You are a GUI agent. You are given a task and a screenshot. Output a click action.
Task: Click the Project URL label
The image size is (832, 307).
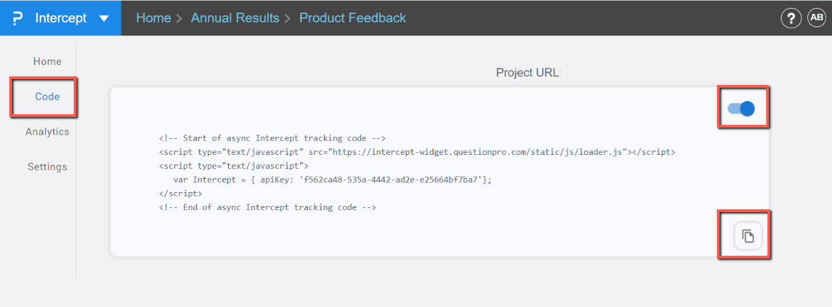(x=528, y=72)
